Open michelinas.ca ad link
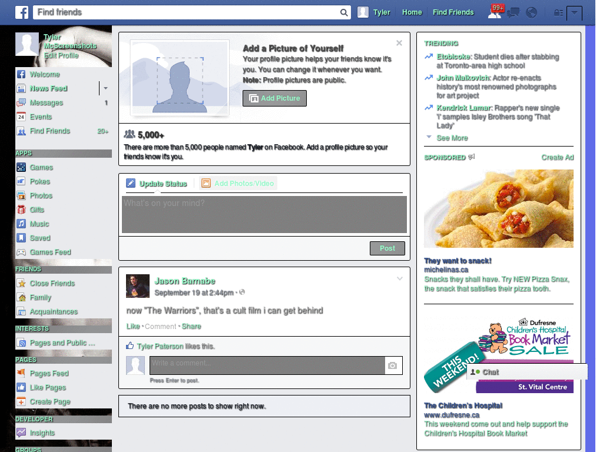The image size is (603, 452). (x=446, y=270)
